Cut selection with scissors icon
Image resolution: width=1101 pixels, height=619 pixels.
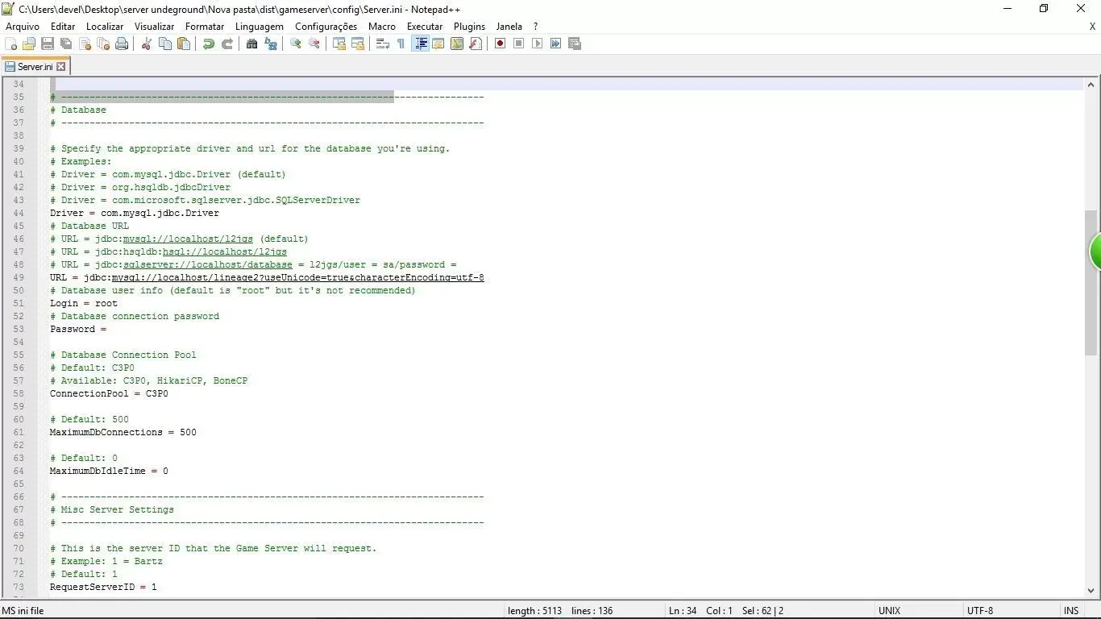pos(147,44)
